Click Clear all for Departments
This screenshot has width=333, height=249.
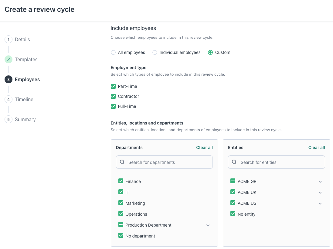point(204,148)
